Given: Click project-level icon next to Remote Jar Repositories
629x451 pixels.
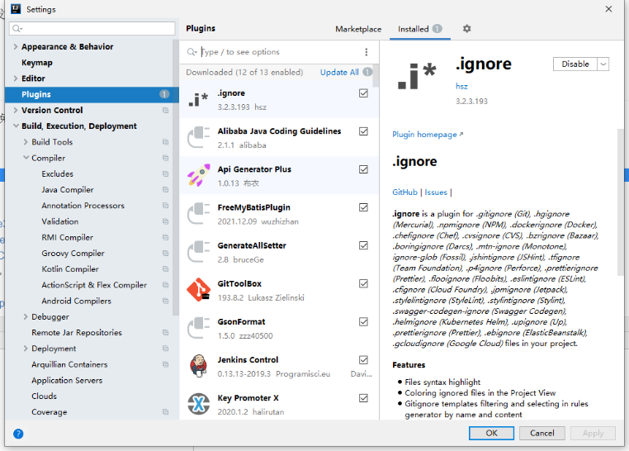Looking at the screenshot, I should (165, 333).
